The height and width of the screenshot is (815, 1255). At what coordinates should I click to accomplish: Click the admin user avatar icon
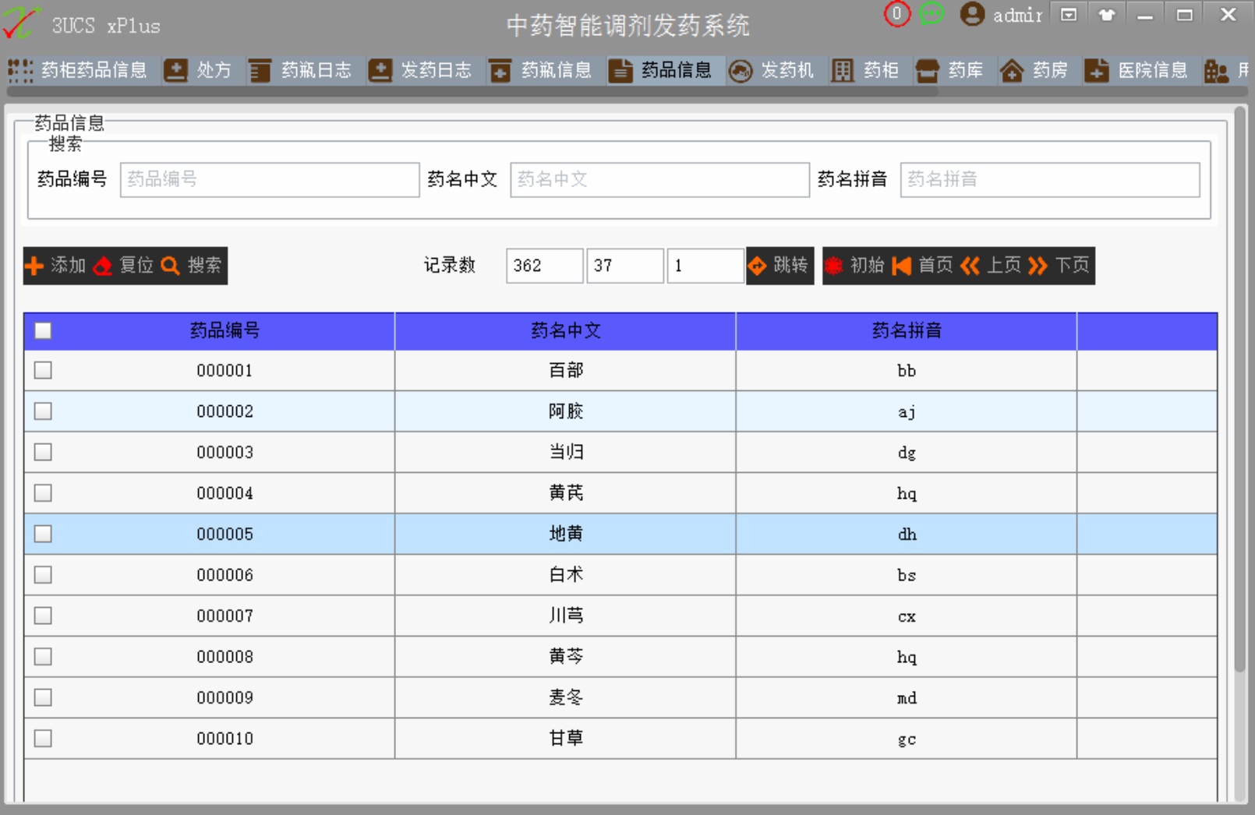point(971,14)
